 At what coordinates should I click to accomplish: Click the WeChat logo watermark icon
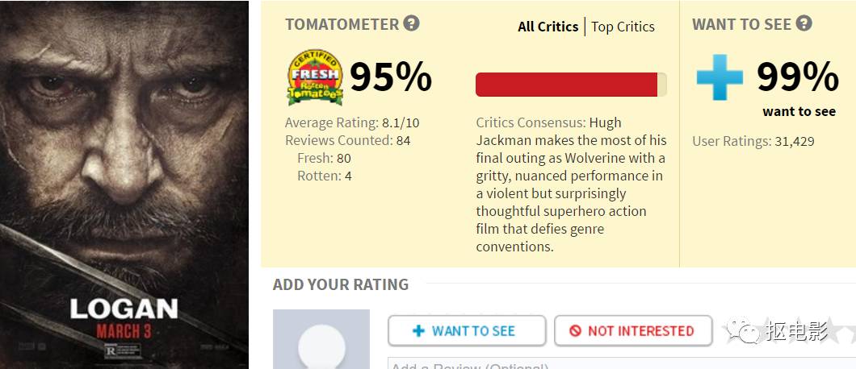click(x=742, y=330)
